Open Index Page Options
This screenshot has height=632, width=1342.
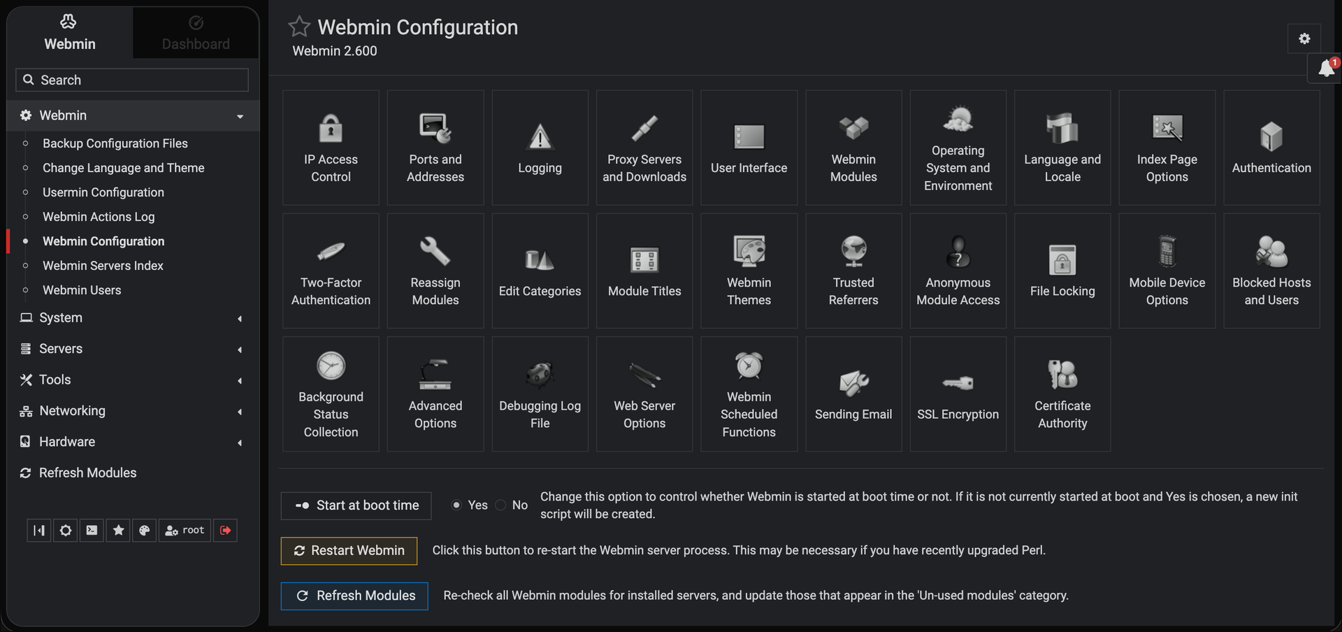pyautogui.click(x=1167, y=148)
